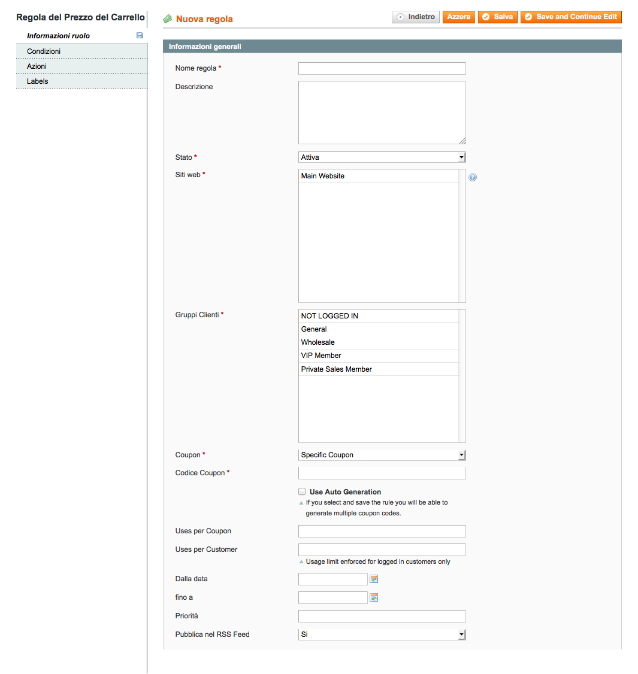Select Main Website in Siti web list
The image size is (638, 674).
(323, 176)
